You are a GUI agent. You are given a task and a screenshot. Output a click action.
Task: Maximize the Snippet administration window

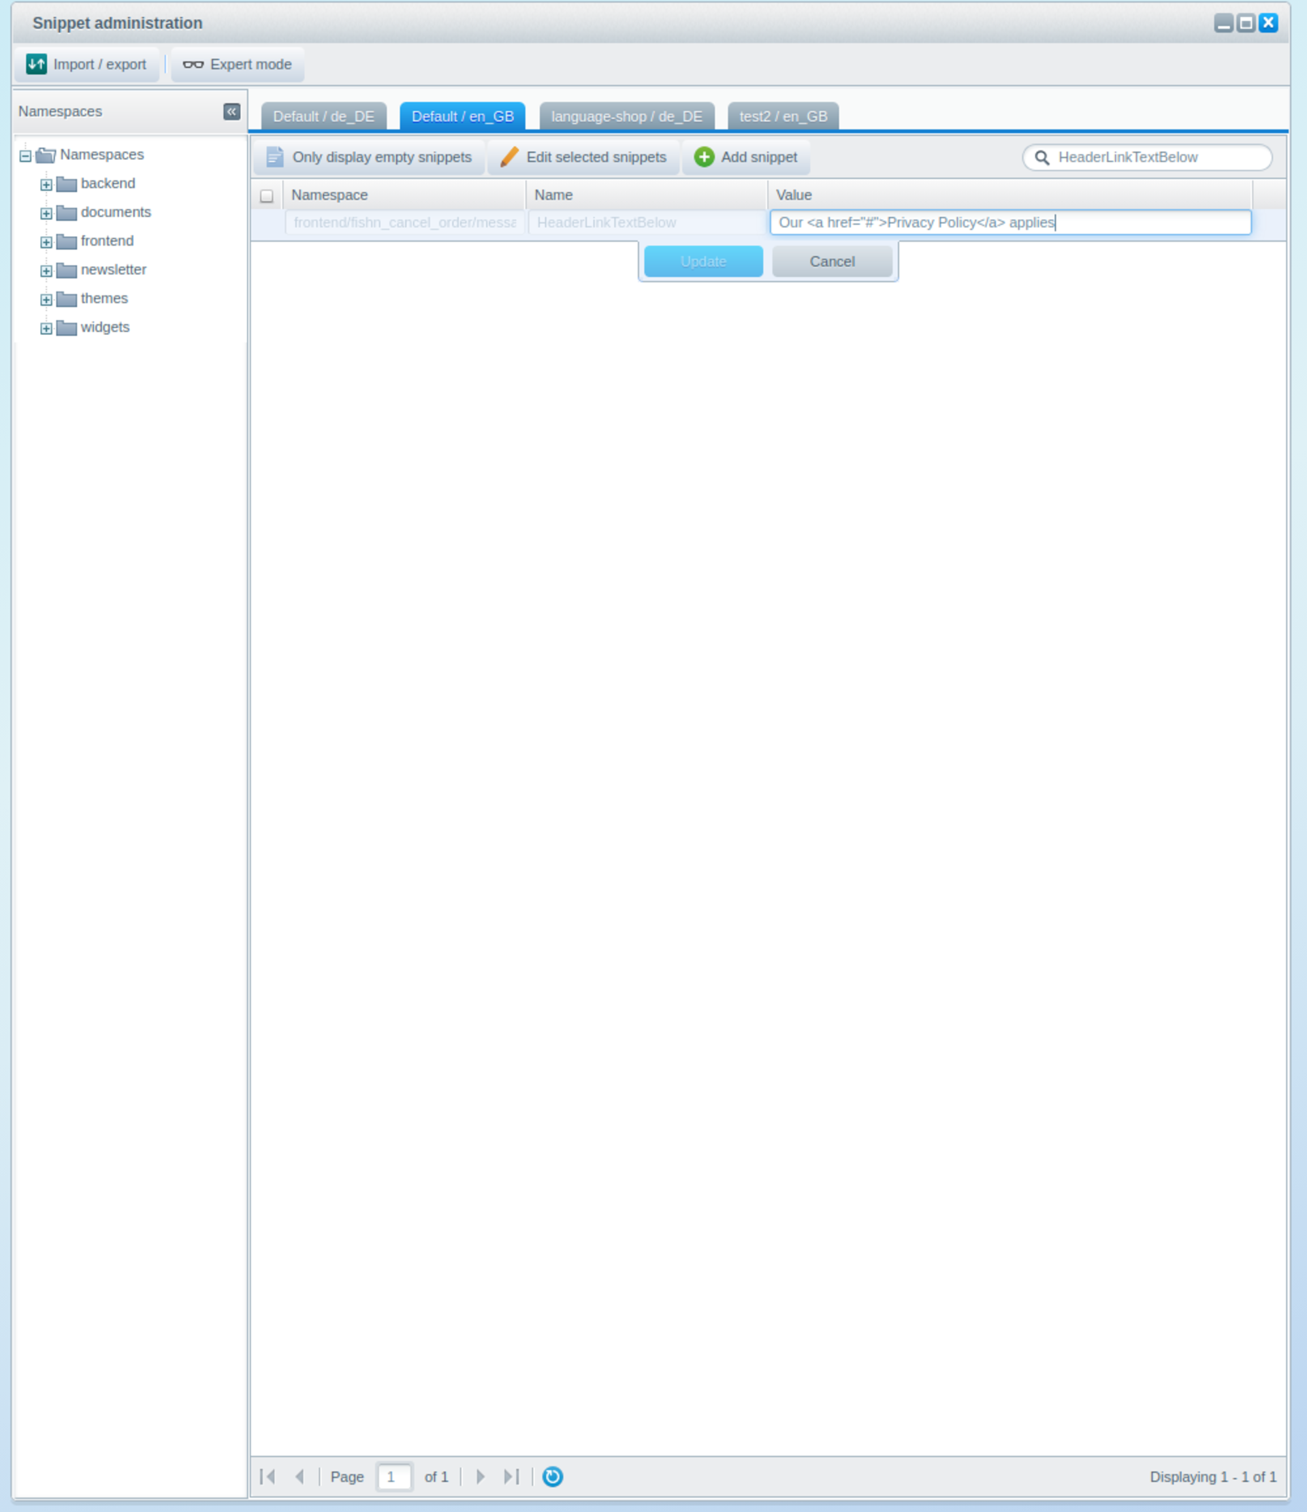coord(1246,22)
